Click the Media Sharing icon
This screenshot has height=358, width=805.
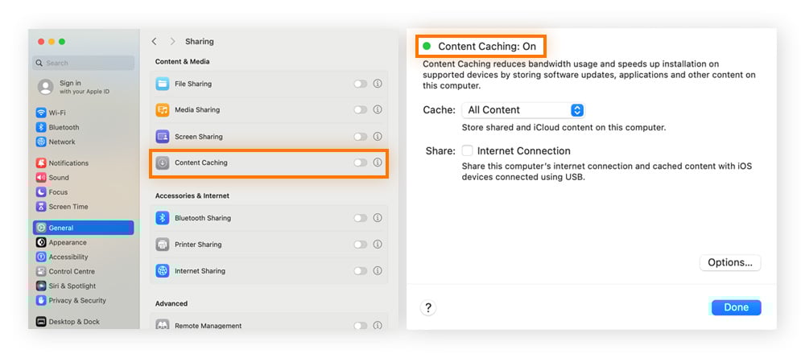[162, 110]
